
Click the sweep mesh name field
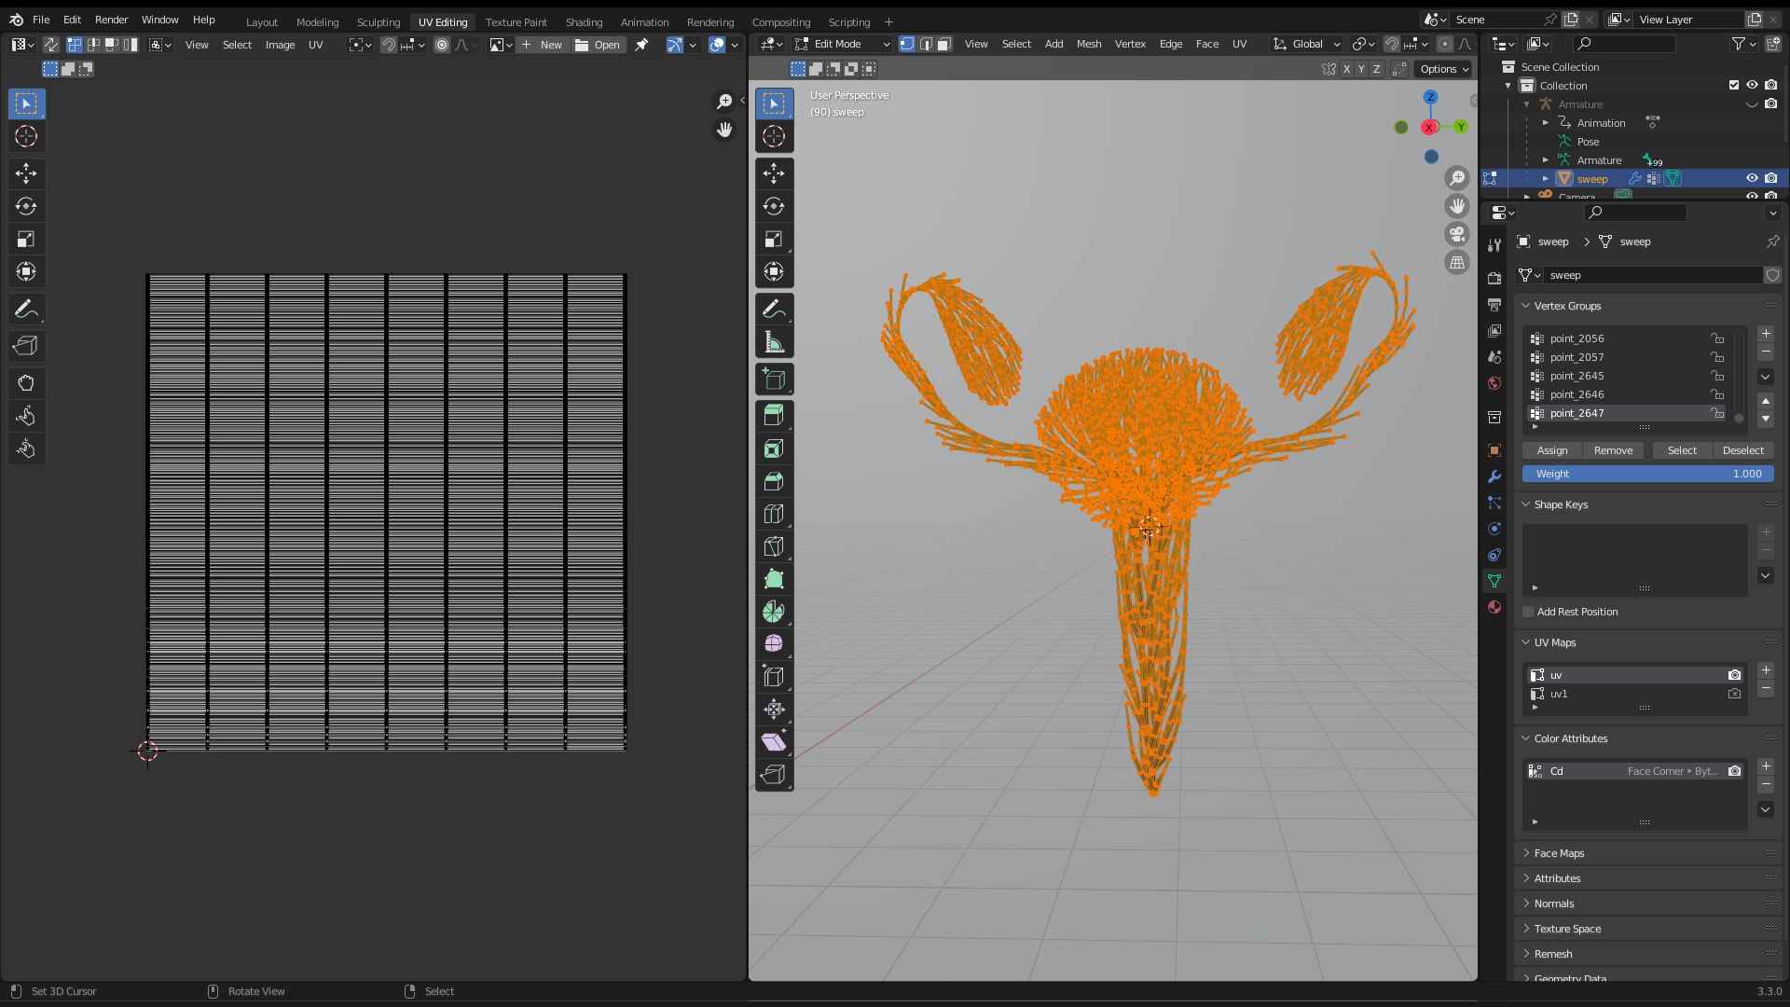pyautogui.click(x=1652, y=275)
